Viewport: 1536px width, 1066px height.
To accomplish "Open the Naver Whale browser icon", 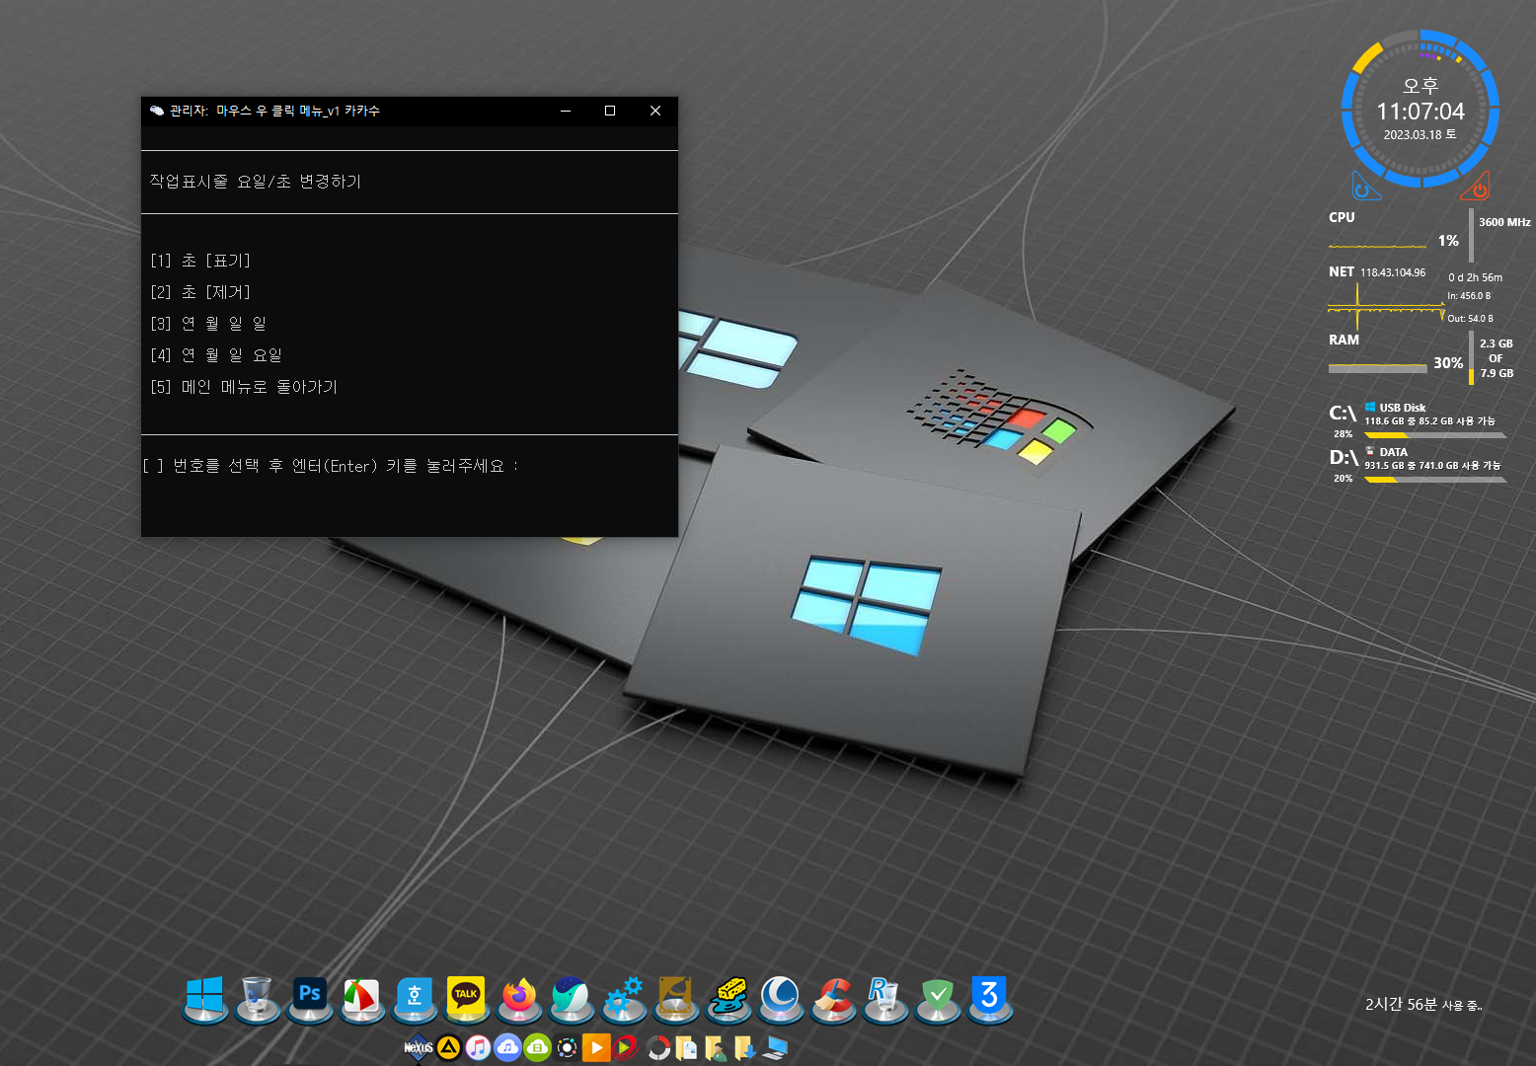I will click(571, 997).
